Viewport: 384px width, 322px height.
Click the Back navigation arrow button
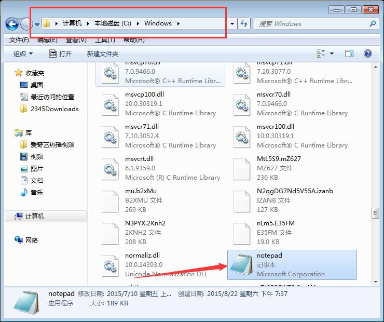[x=12, y=24]
